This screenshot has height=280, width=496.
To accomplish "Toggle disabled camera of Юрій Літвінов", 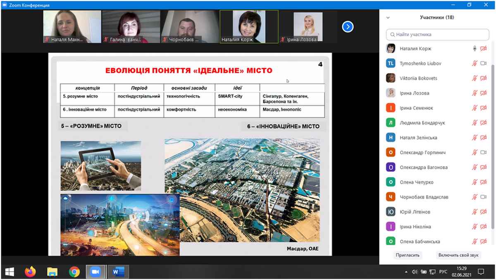I will pyautogui.click(x=483, y=212).
